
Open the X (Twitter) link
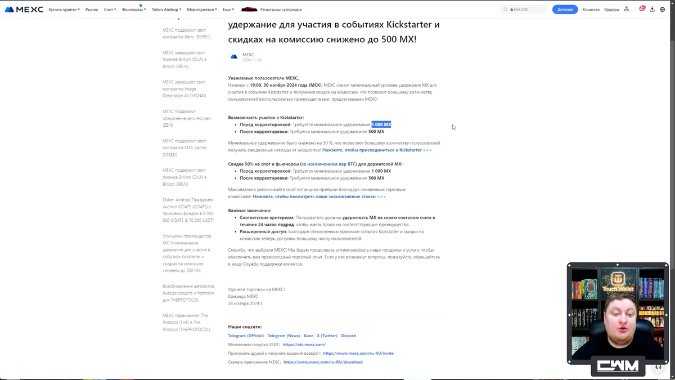pos(327,336)
